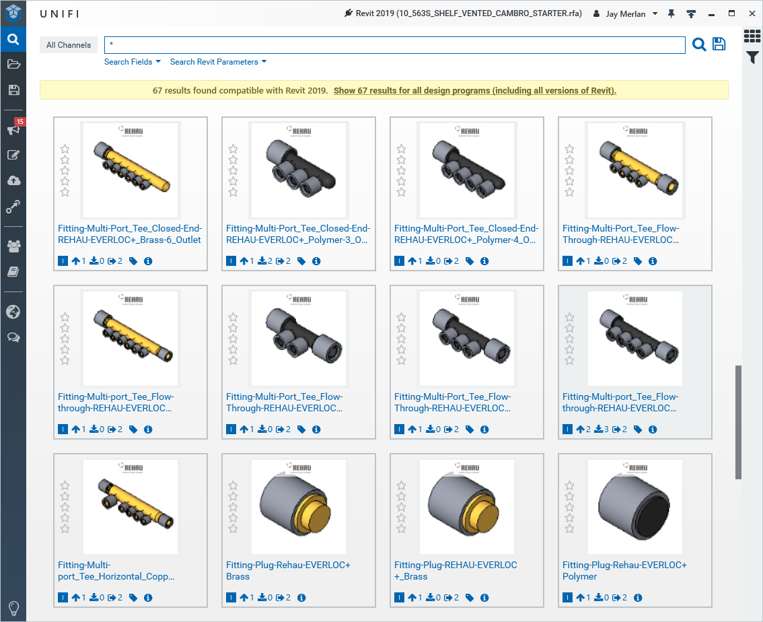
Task: Expand Search Revit Parameters dropdown
Action: pos(219,62)
